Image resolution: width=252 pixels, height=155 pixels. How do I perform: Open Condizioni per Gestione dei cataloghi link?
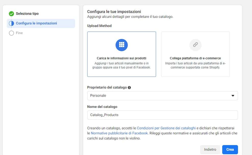(166, 128)
